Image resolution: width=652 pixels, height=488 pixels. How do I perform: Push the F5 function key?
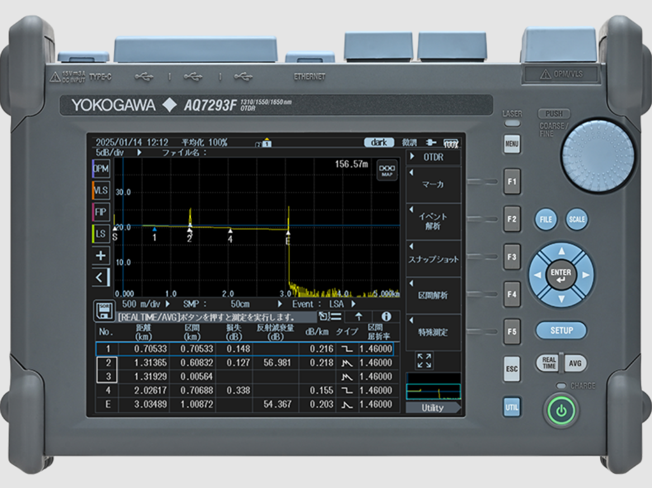[x=512, y=332]
